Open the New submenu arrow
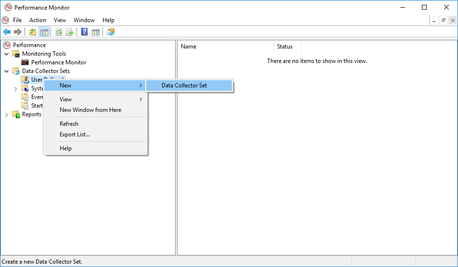The width and height of the screenshot is (458, 267). [141, 85]
